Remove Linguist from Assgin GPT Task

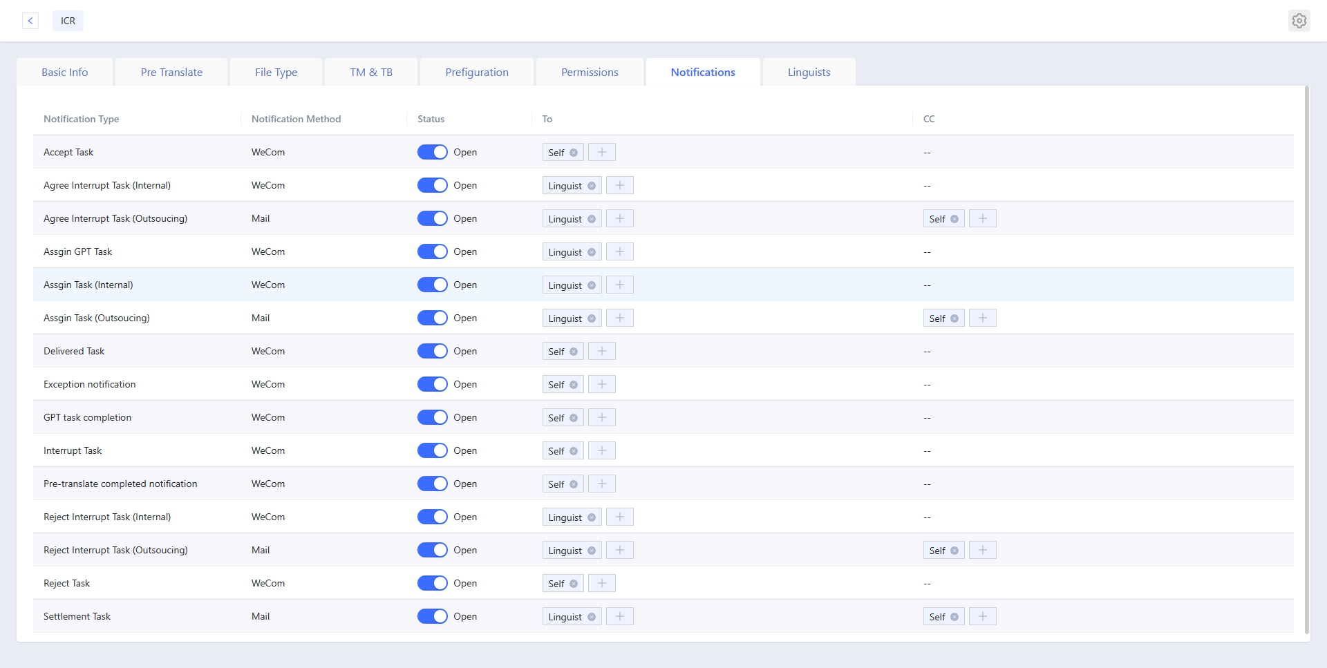point(592,252)
